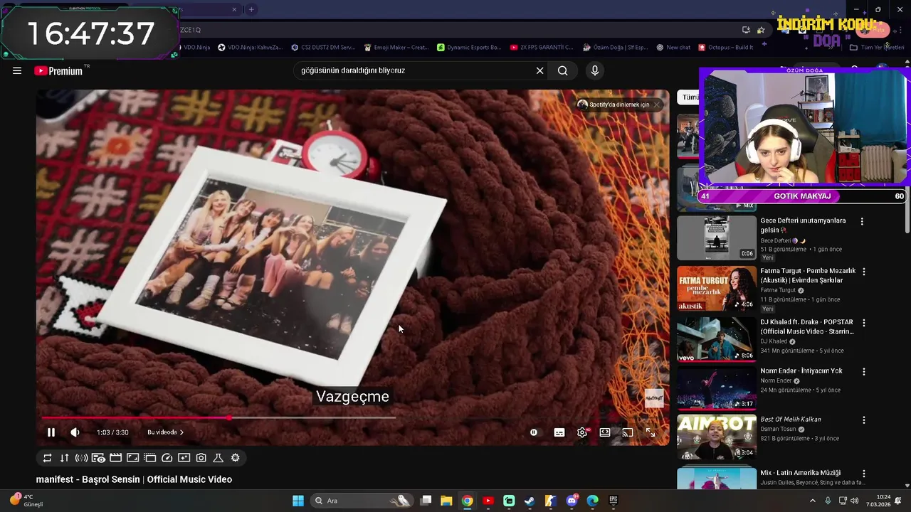Open Discord from the taskbar

pyautogui.click(x=572, y=501)
